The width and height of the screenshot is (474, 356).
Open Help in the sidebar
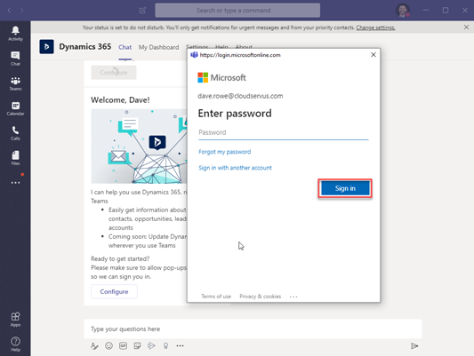point(15,344)
